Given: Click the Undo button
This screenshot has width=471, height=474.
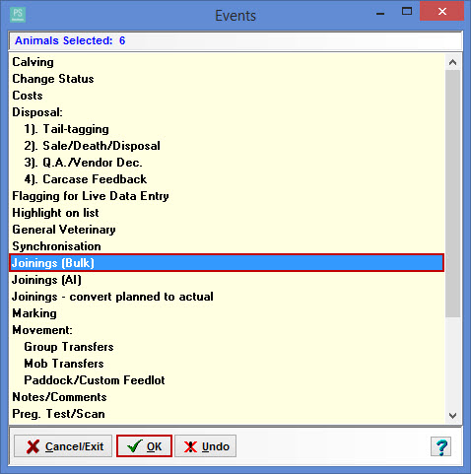Looking at the screenshot, I should [205, 446].
